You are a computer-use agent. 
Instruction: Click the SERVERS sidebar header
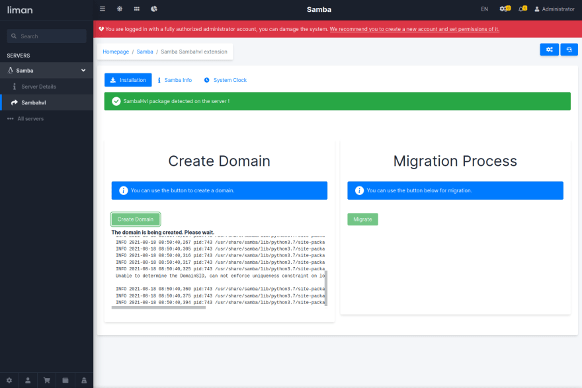(x=19, y=56)
